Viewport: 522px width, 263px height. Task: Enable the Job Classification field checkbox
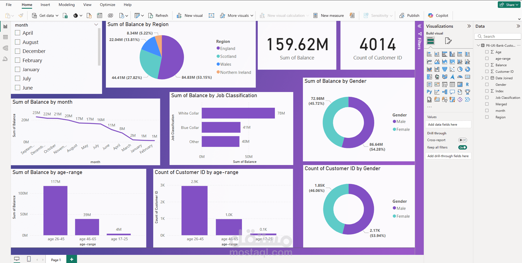[487, 97]
